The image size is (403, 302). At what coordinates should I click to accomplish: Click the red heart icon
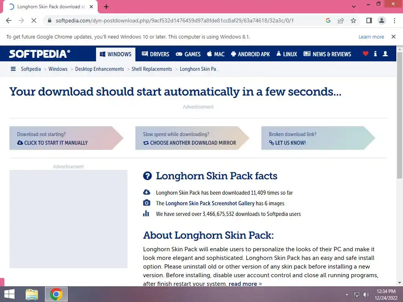click(366, 53)
